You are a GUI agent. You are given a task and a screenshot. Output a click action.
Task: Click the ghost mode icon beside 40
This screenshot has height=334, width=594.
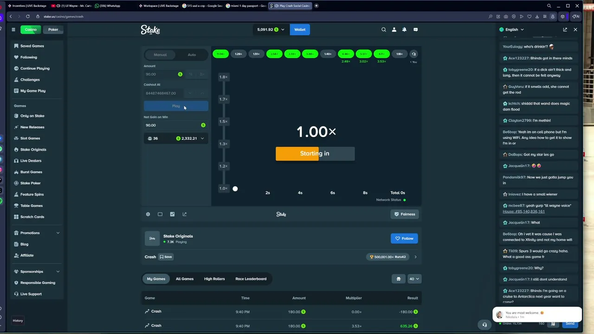tap(398, 279)
